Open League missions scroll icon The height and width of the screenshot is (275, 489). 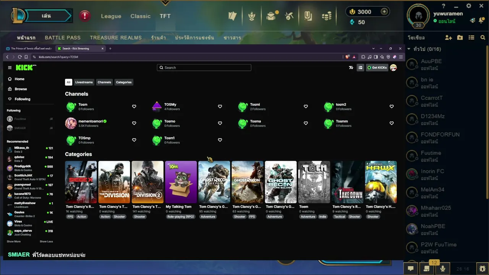point(427,269)
